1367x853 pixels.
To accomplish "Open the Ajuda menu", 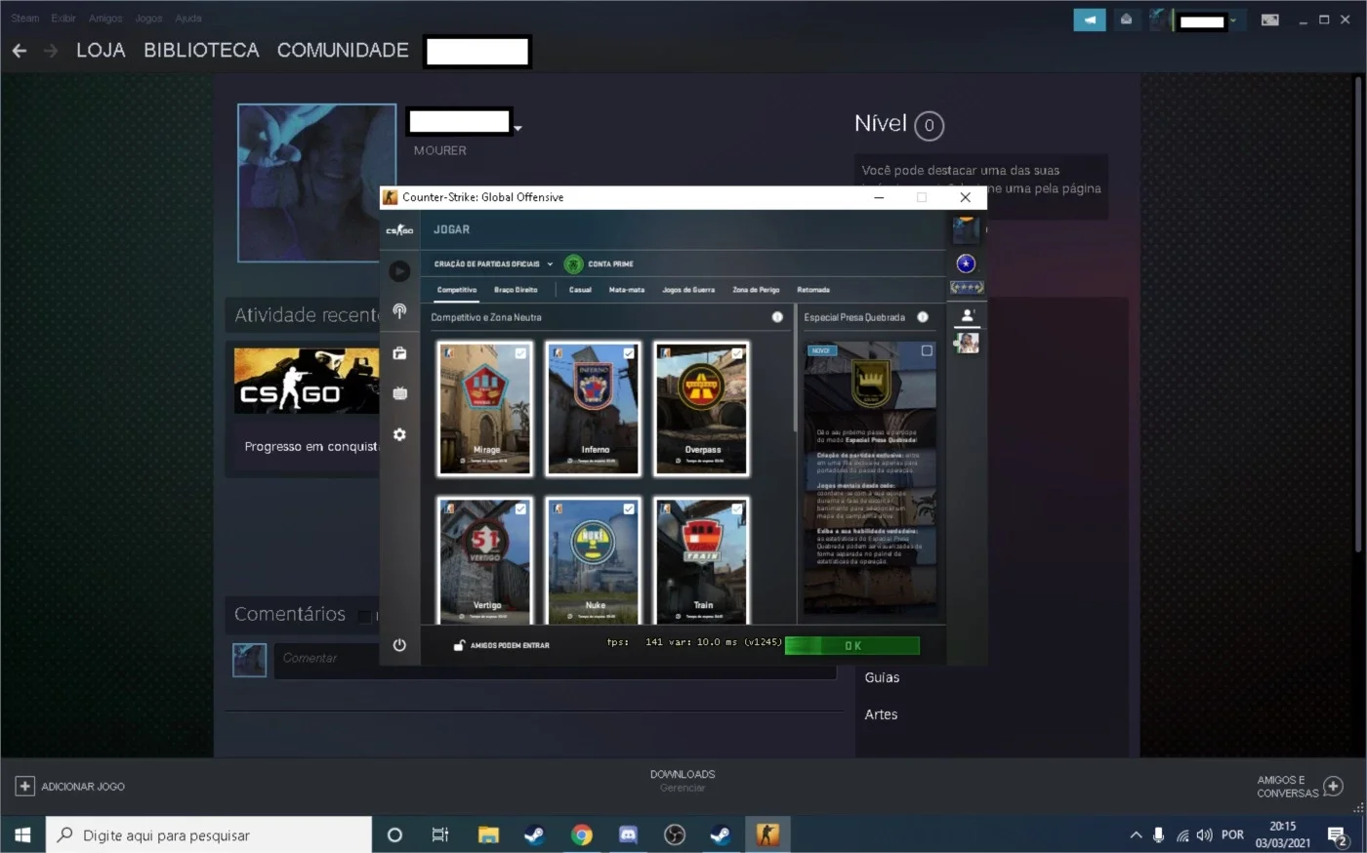I will coord(188,19).
